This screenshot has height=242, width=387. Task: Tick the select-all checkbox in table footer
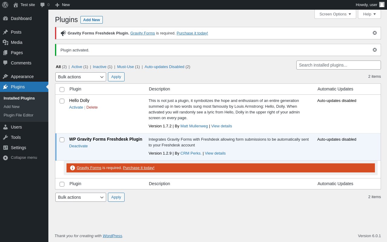coord(62,184)
